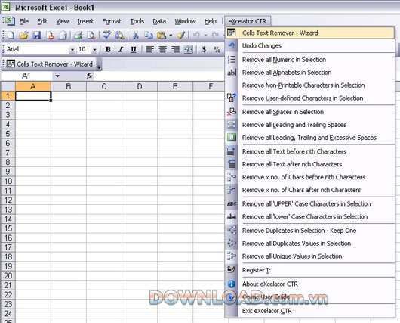Open the Insert menu

point(85,21)
